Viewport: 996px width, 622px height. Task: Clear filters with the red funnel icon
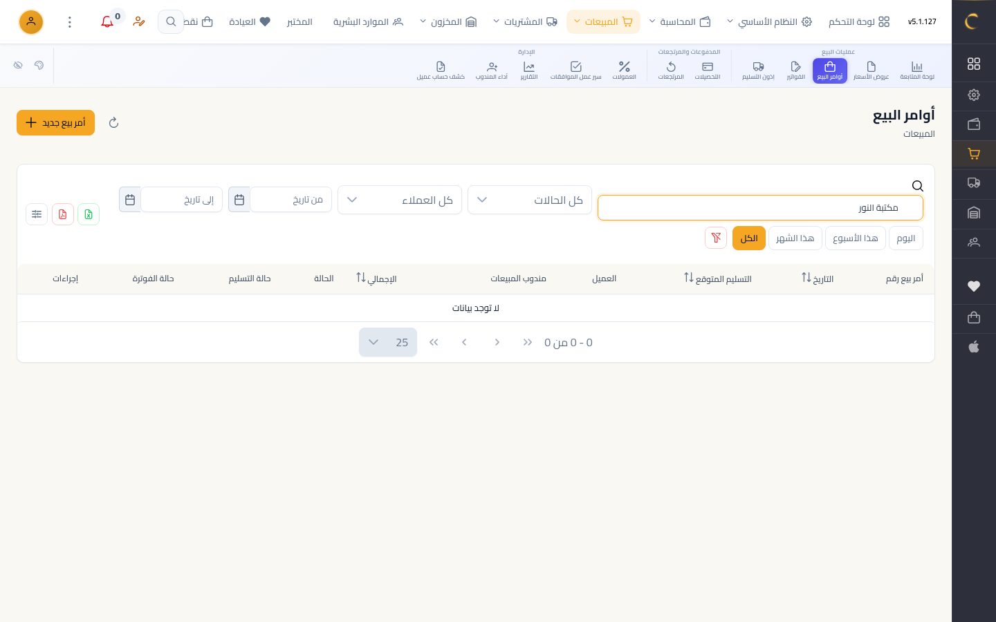coord(716,238)
